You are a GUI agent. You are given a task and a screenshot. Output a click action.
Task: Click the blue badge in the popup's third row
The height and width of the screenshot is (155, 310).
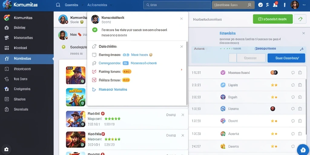tap(125, 63)
